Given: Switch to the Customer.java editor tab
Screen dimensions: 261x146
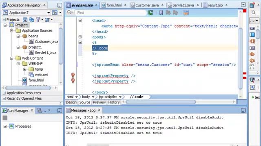Looking at the screenshot, I should 147,5.
